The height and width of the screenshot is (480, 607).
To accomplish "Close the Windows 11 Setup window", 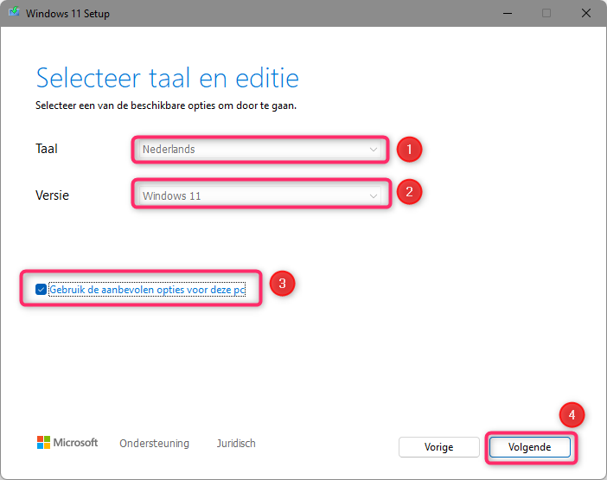I will point(586,13).
